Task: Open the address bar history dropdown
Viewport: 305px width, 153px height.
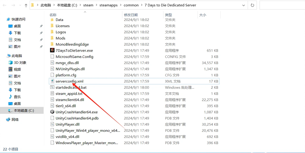Action: [244, 5]
